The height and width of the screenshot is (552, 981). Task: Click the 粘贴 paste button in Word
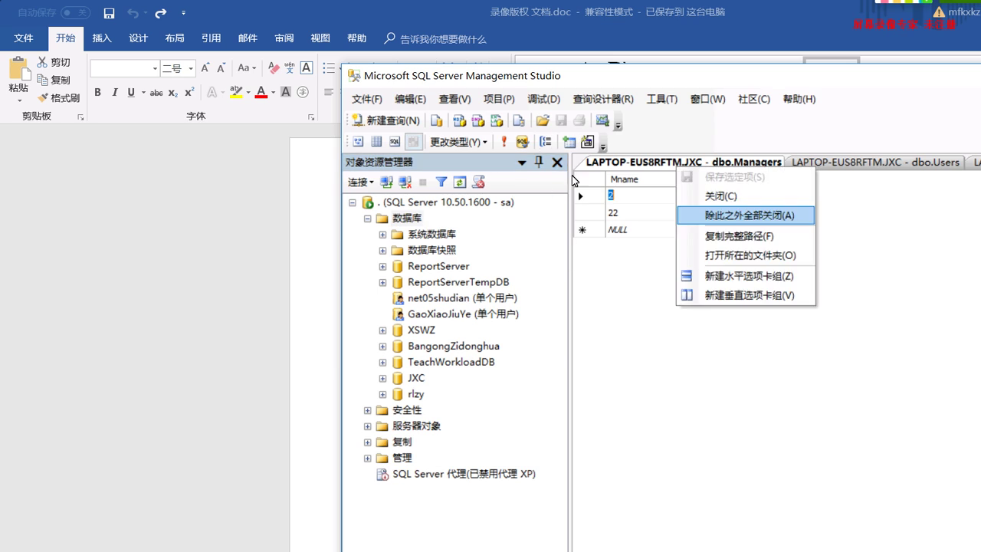[18, 79]
